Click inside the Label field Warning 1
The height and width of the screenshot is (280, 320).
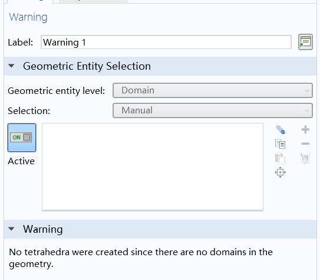[x=166, y=43]
